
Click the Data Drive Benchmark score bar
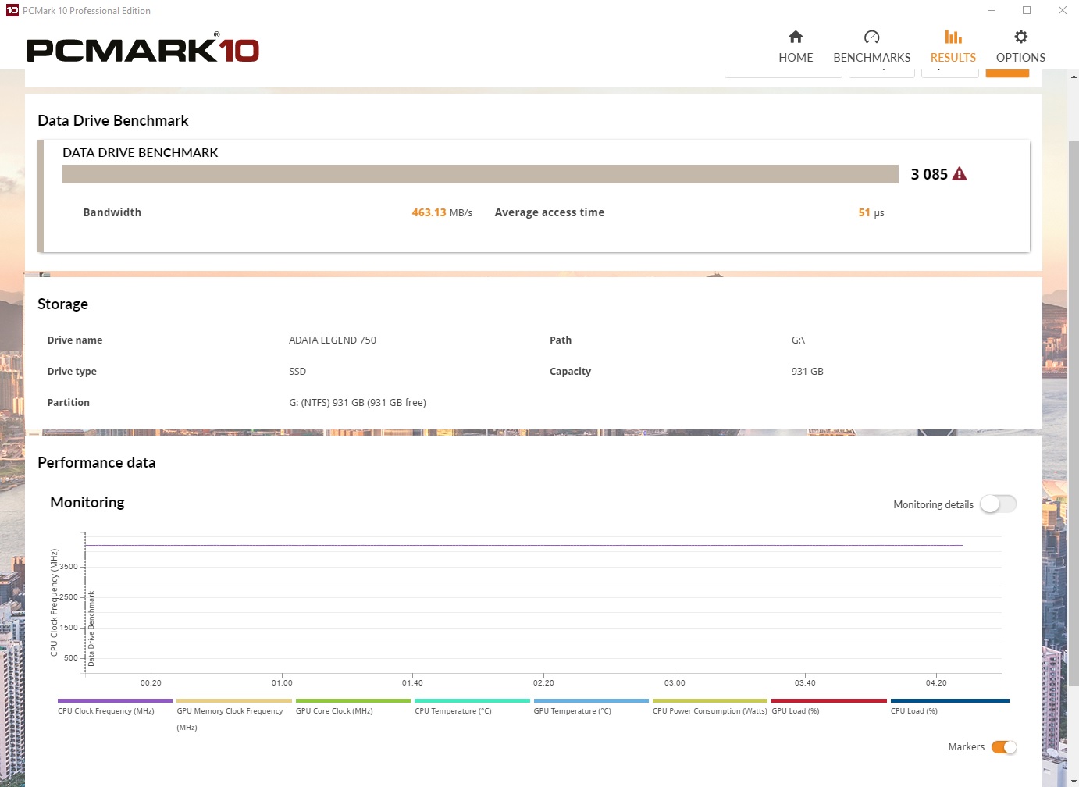coord(480,174)
